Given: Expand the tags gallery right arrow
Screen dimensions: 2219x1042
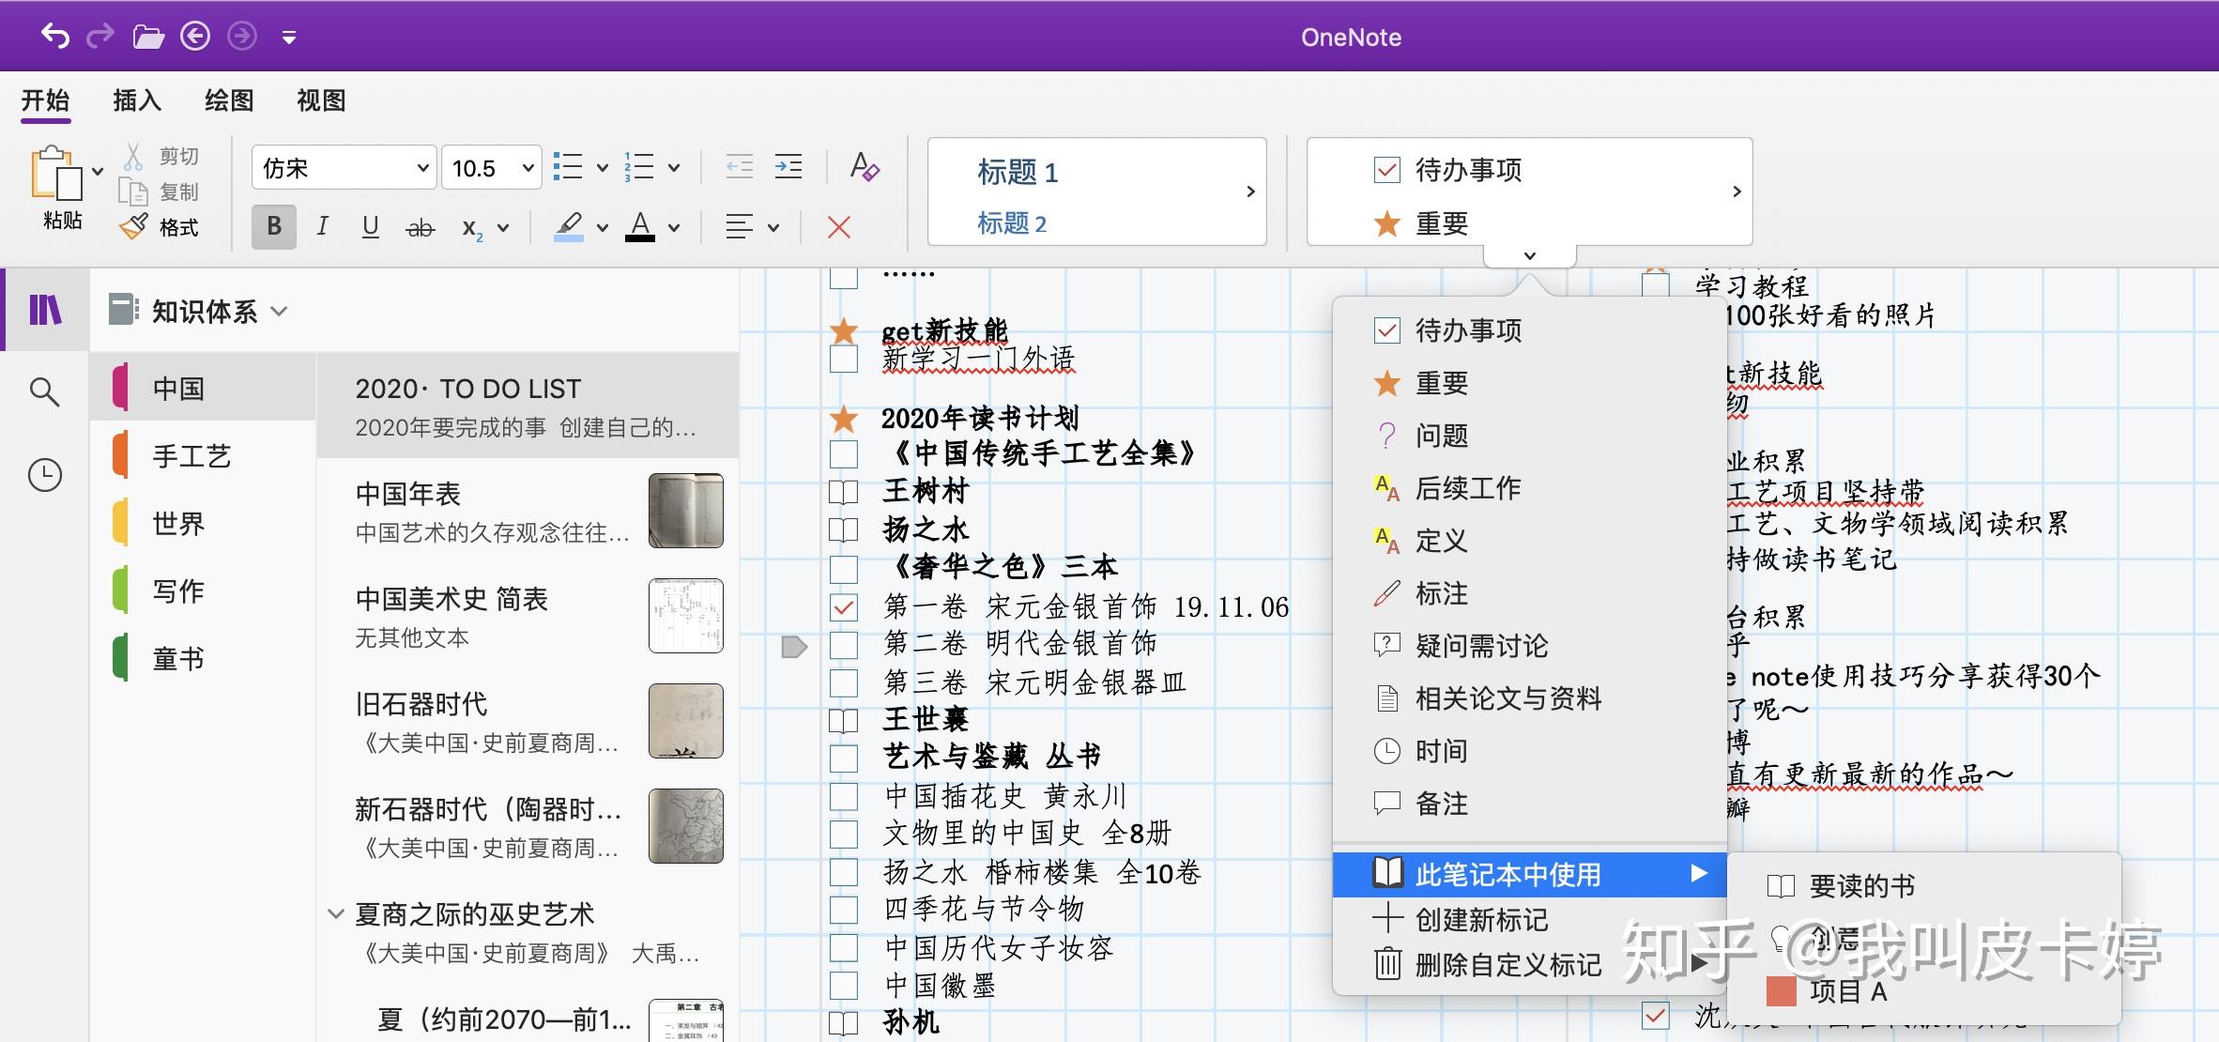Looking at the screenshot, I should coord(1737,192).
